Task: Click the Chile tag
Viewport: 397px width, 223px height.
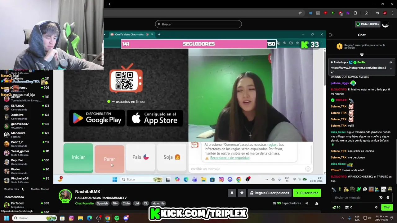Action: [x=126, y=203]
